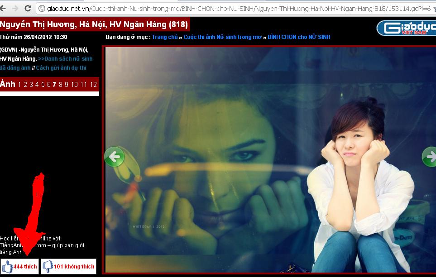Click the main contest photo of the girl

tap(271, 160)
